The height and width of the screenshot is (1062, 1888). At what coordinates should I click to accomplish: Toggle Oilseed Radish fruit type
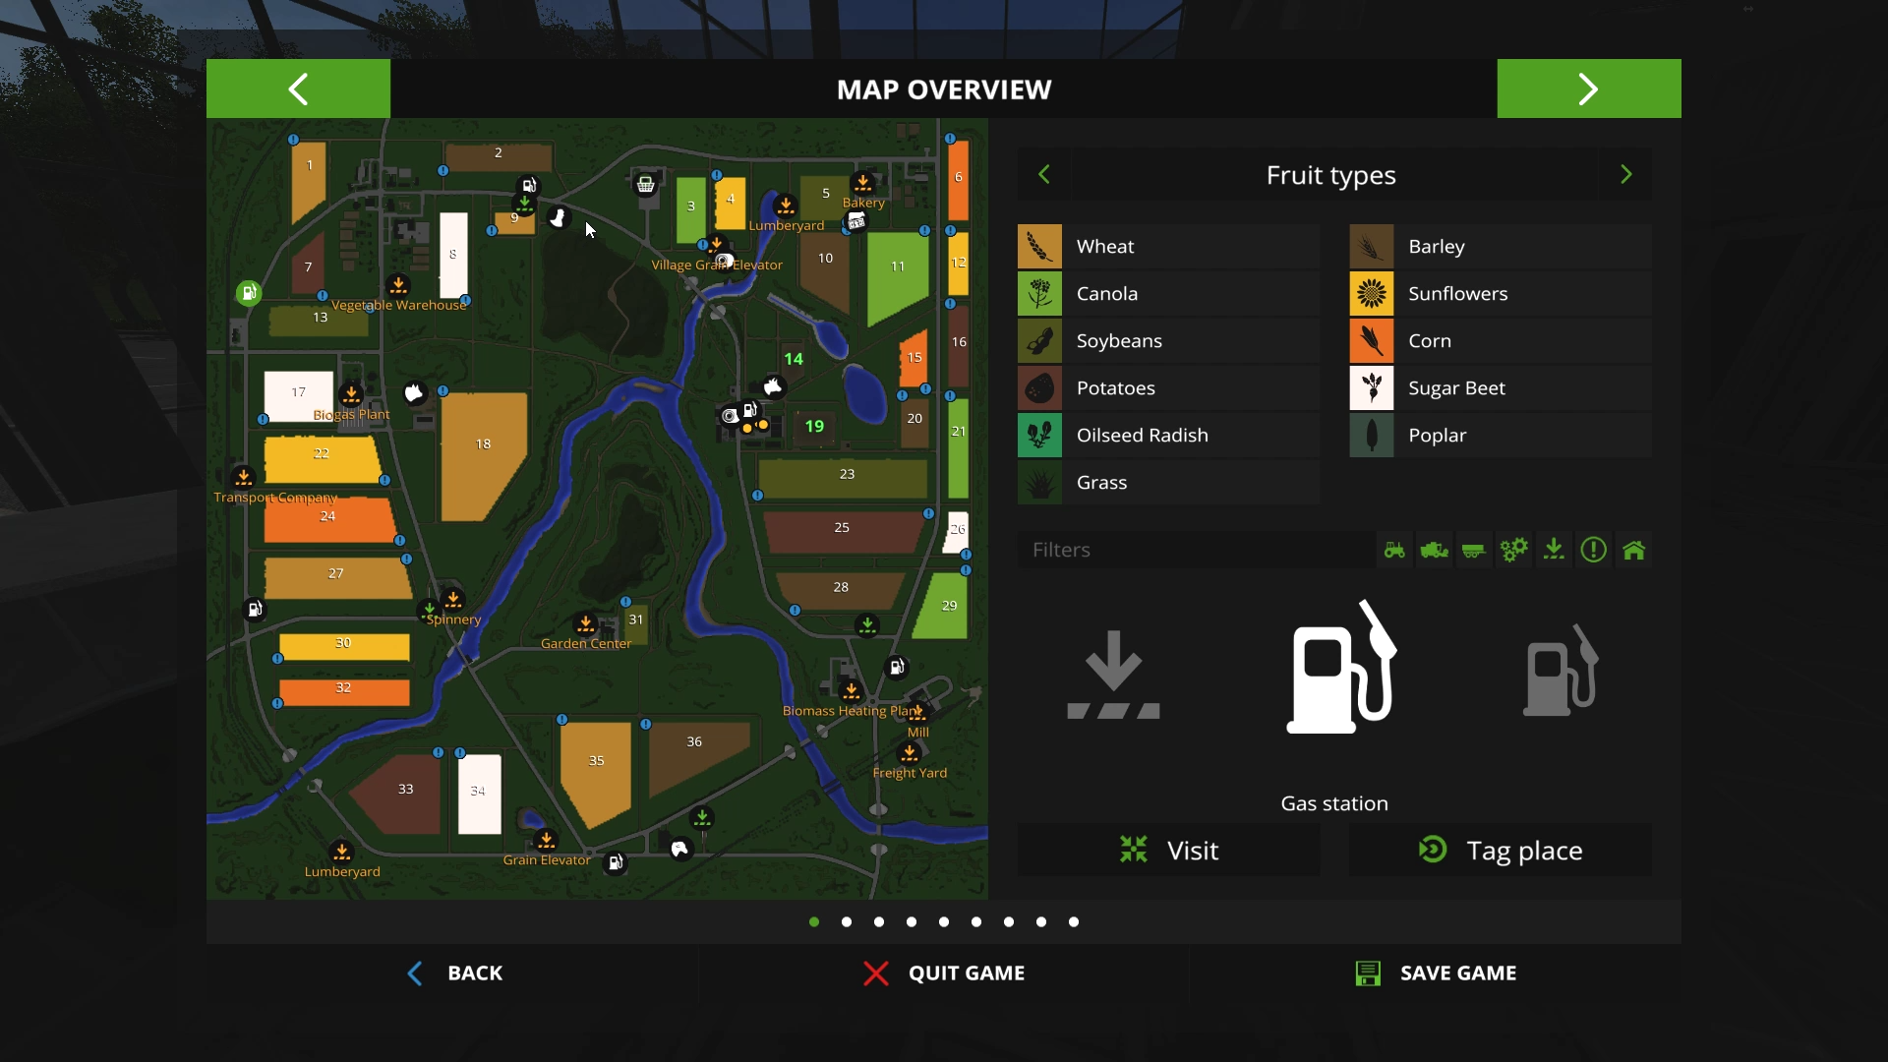pos(1168,436)
